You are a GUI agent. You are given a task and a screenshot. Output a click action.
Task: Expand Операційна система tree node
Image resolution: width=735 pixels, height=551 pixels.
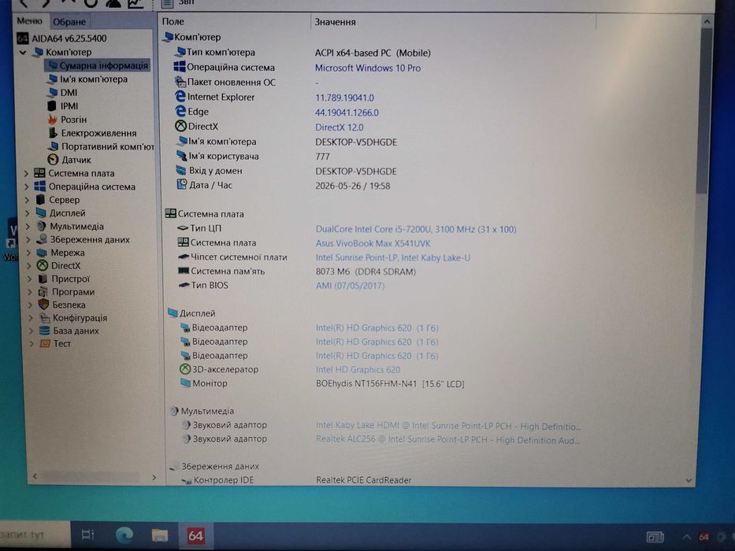click(27, 187)
